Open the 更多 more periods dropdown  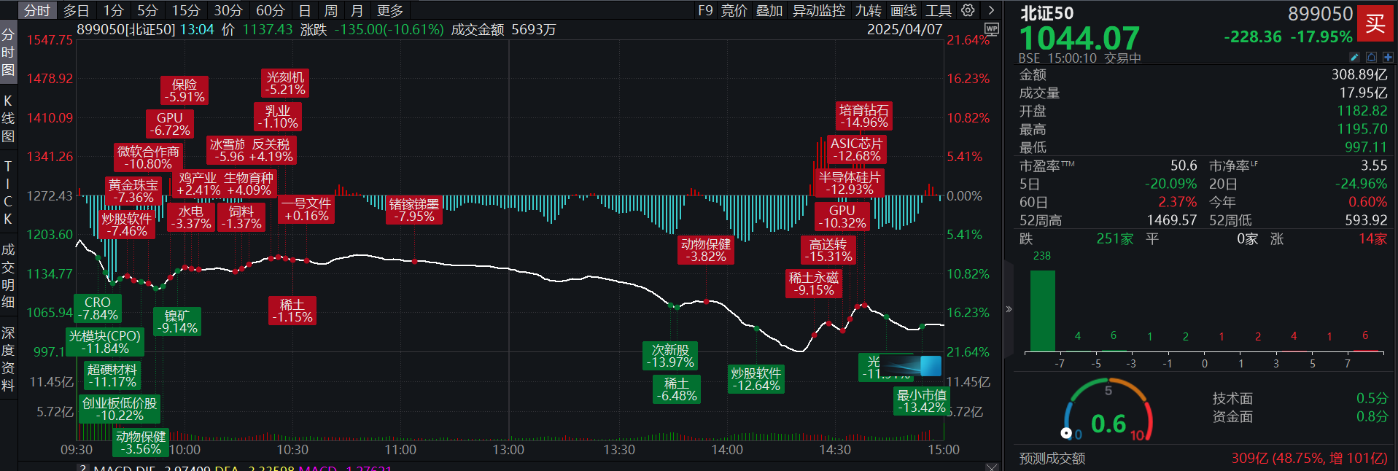point(390,10)
